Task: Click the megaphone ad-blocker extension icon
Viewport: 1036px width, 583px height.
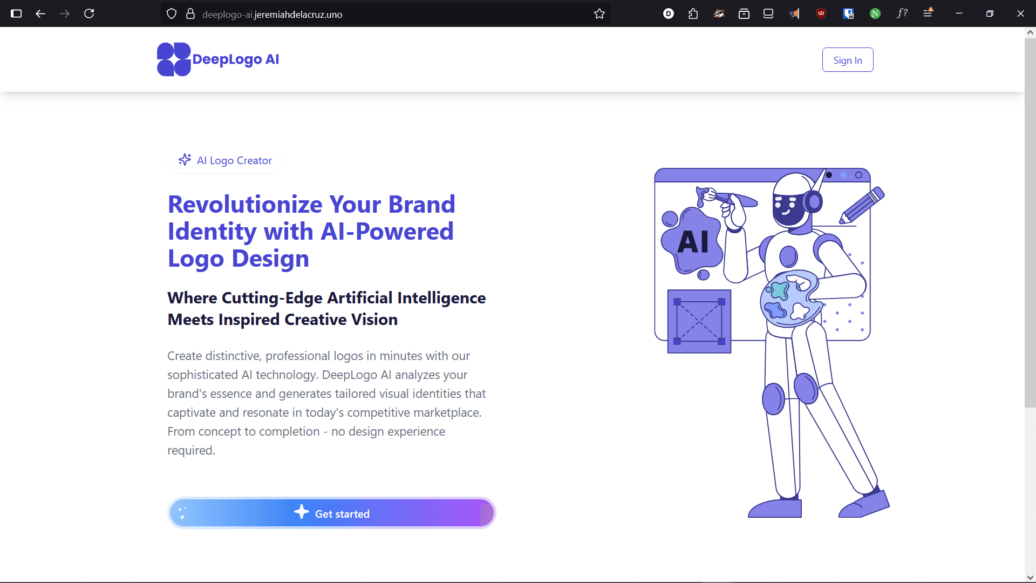Action: (794, 13)
